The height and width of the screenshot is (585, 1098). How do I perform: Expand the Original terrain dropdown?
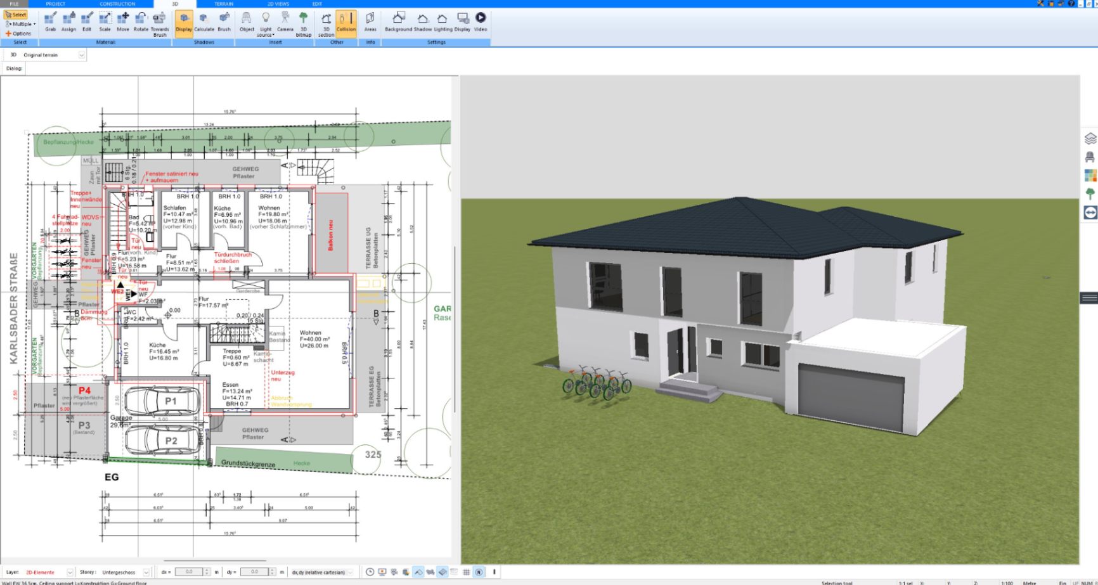point(81,55)
